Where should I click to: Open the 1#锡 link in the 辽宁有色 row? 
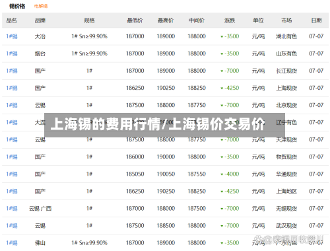[x=12, y=122]
